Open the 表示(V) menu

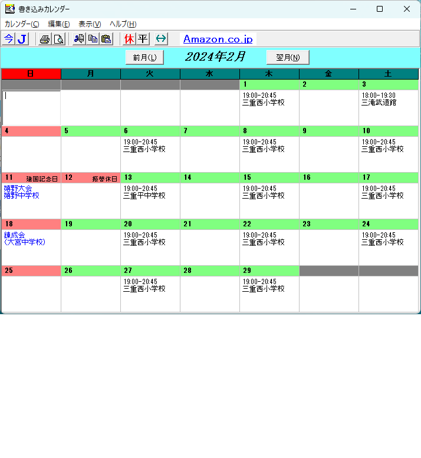click(90, 24)
